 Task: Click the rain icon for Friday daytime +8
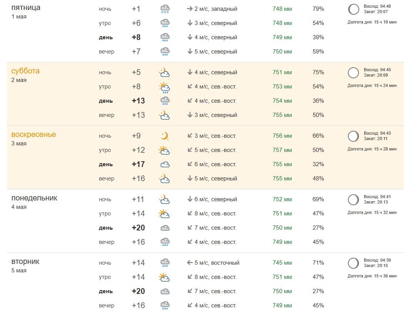[165, 37]
